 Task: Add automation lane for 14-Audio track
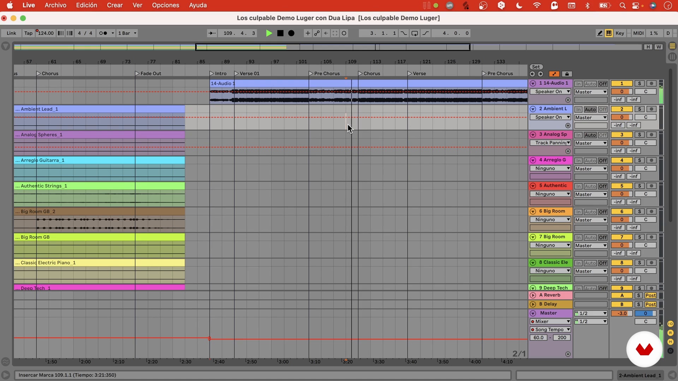568,100
